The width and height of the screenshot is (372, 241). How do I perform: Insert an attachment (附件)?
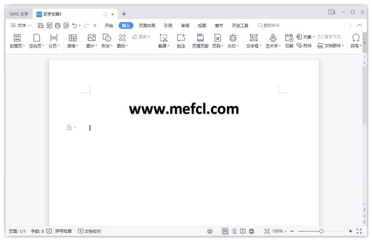pyautogui.click(x=304, y=45)
